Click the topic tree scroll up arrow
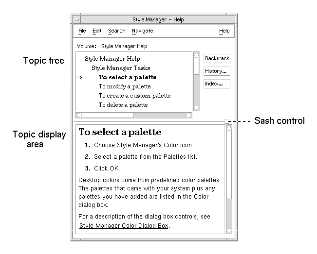The width and height of the screenshot is (317, 254). point(196,55)
